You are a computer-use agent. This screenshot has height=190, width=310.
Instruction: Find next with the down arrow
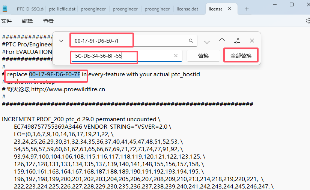tap(207, 41)
